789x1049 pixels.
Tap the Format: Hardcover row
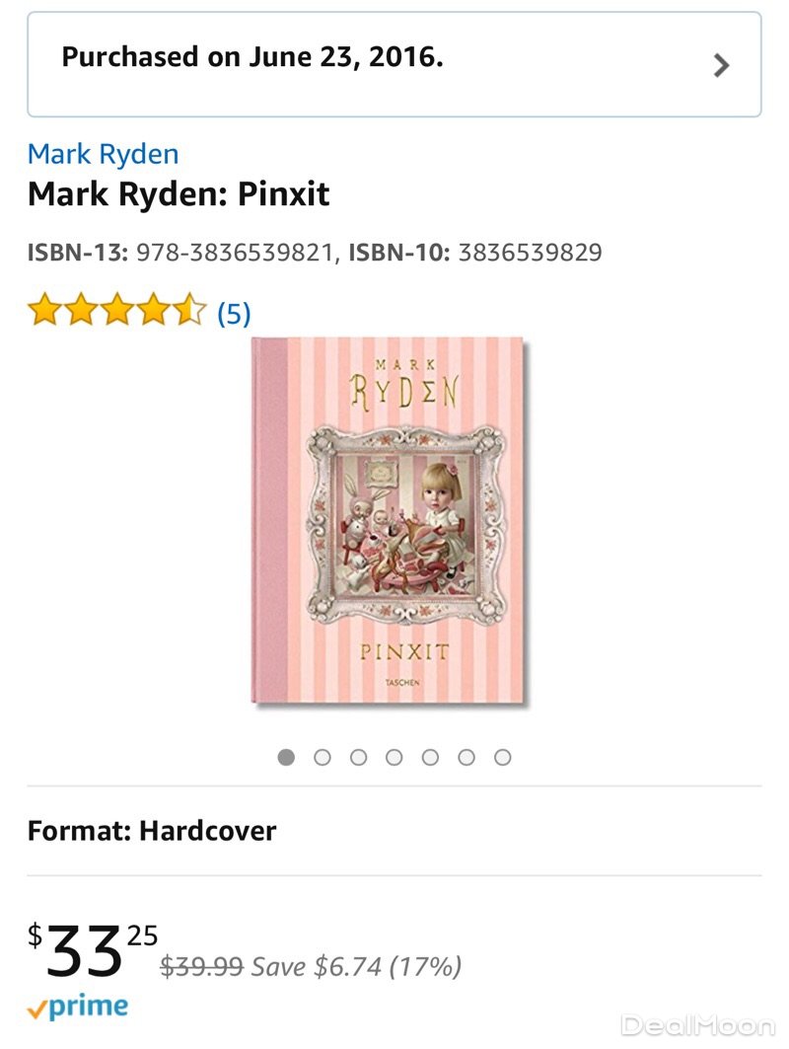tap(152, 831)
